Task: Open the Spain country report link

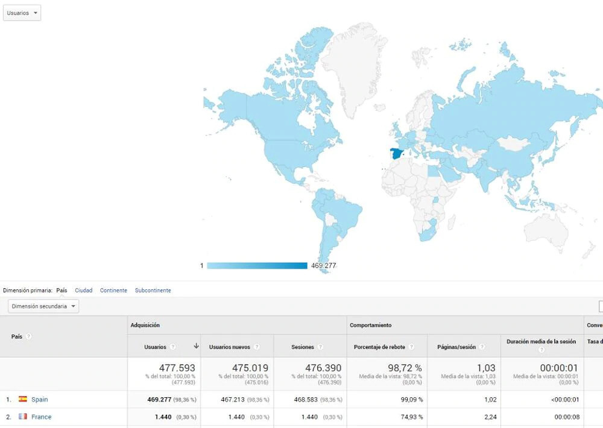Action: click(x=40, y=399)
